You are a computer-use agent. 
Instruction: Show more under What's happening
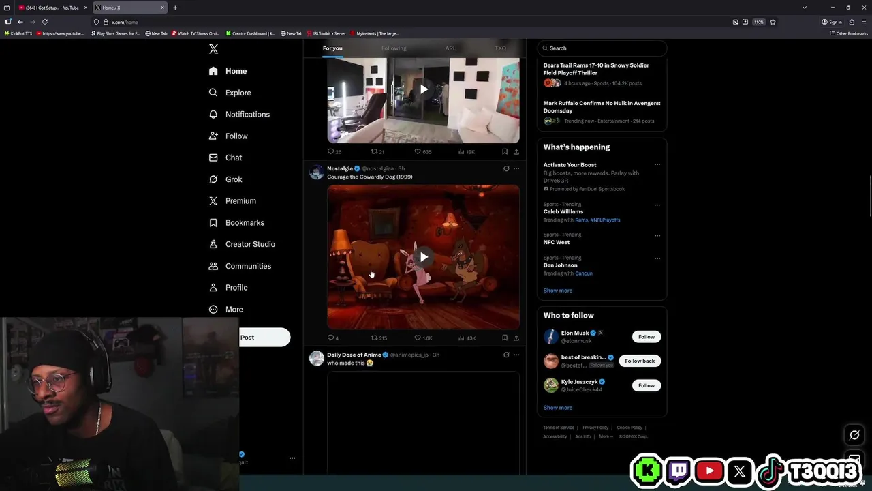[x=557, y=291]
